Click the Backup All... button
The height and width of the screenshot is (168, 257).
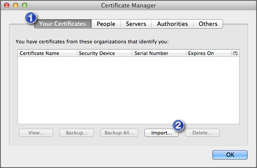[119, 133]
